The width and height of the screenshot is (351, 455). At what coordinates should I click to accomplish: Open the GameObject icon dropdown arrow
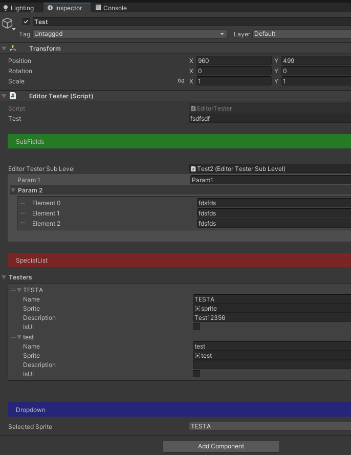pos(14,29)
